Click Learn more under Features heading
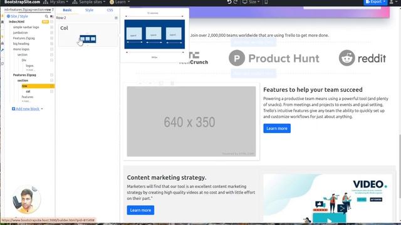The image size is (401, 225). pos(277,128)
